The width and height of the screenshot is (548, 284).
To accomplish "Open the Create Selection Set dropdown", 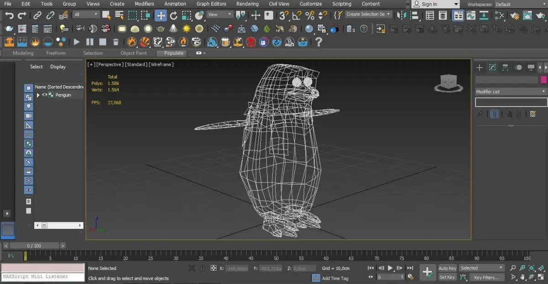I will 368,15.
